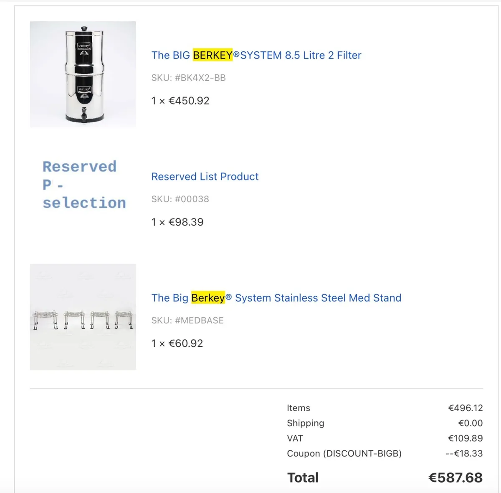501x493 pixels.
Task: Click SKU #00038 label
Action: pos(180,199)
